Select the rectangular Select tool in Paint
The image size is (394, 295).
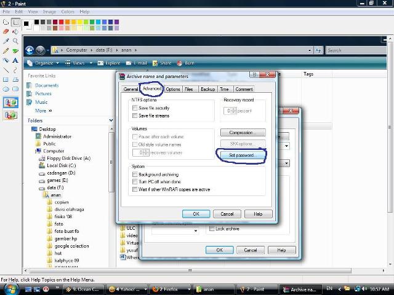coord(15,22)
